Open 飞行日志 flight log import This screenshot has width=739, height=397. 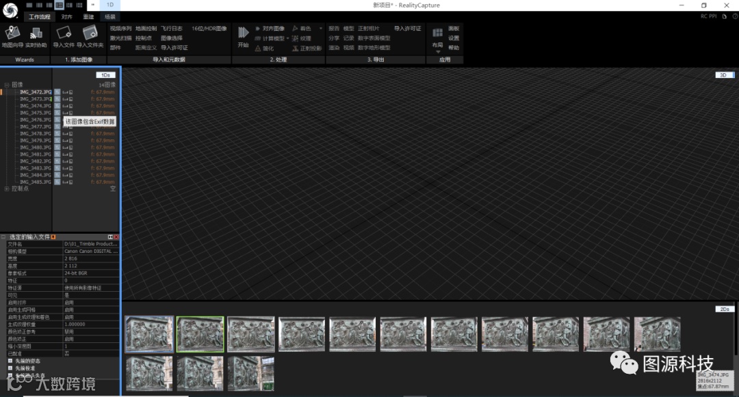tap(172, 29)
